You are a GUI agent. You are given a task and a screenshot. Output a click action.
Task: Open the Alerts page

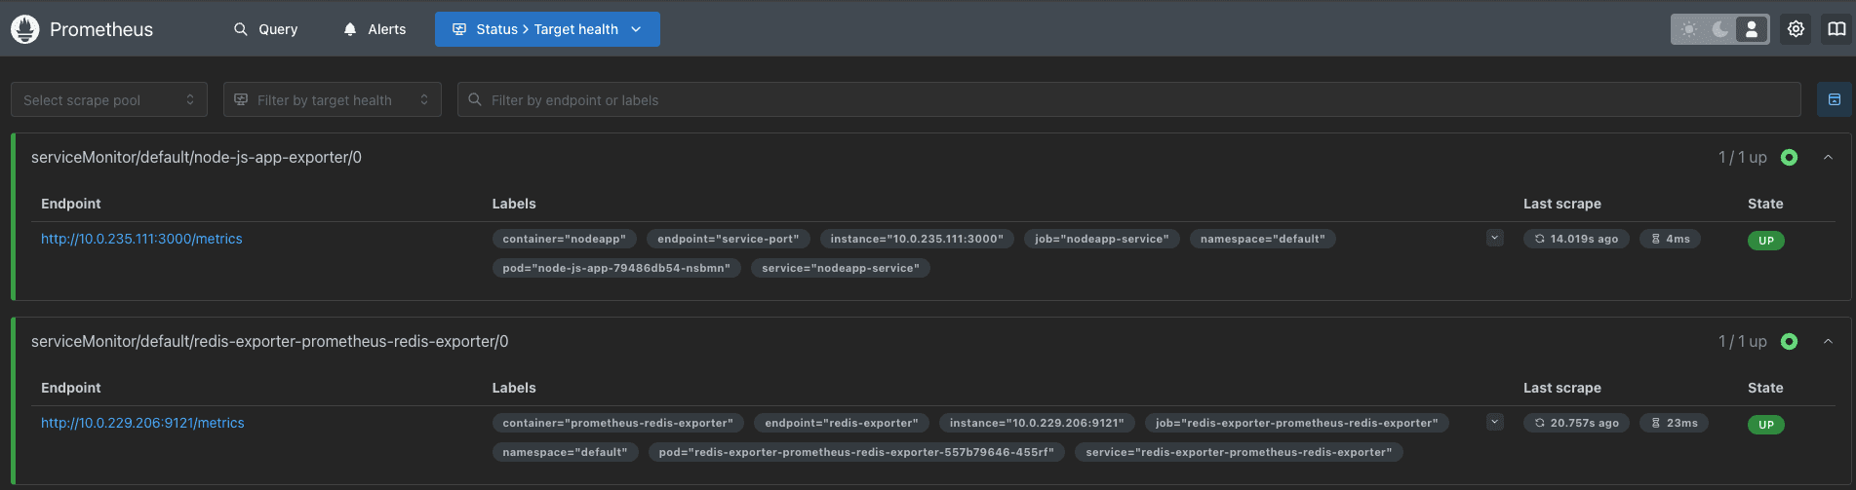pos(375,29)
